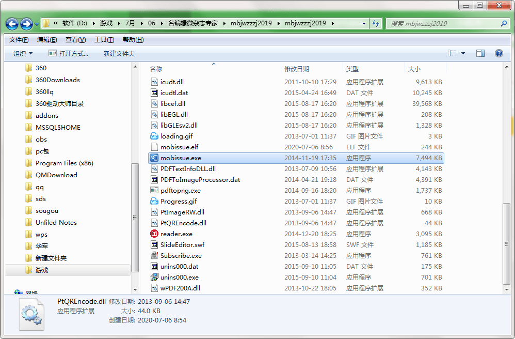Select the loading.gif file icon
This screenshot has width=515, height=339.
point(154,136)
